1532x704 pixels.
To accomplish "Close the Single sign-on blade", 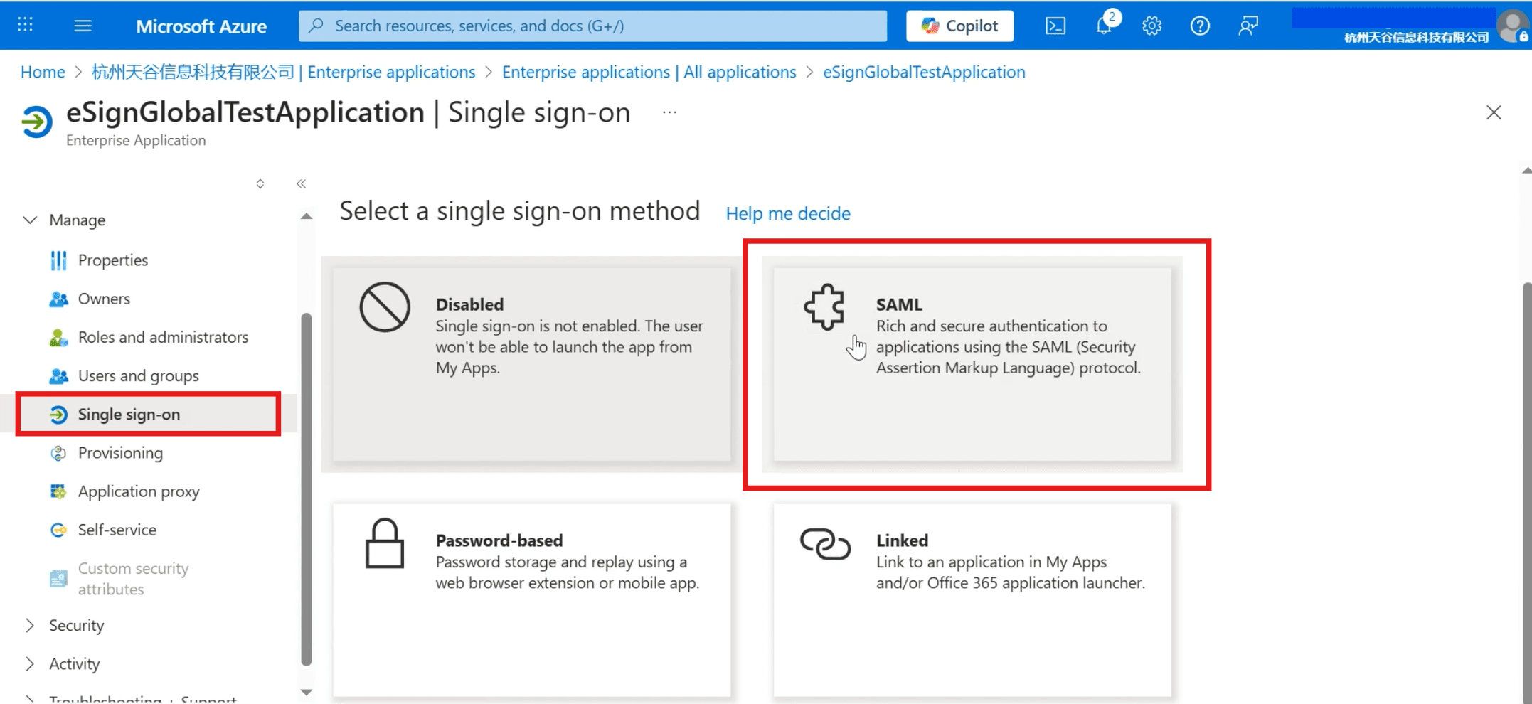I will click(x=1494, y=112).
